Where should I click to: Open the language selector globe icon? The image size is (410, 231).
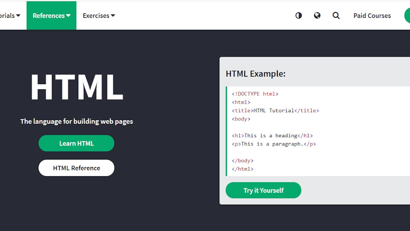coord(317,15)
